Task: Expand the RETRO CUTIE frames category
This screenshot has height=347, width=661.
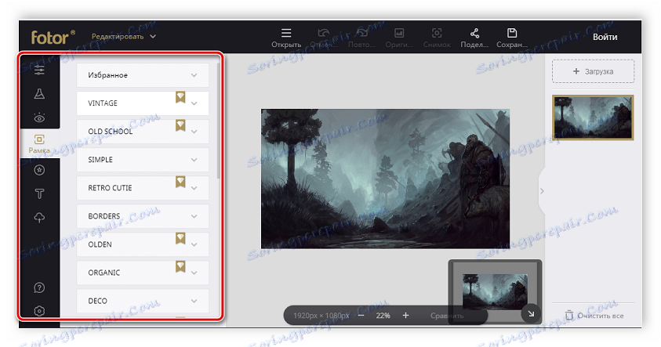Action: point(143,188)
